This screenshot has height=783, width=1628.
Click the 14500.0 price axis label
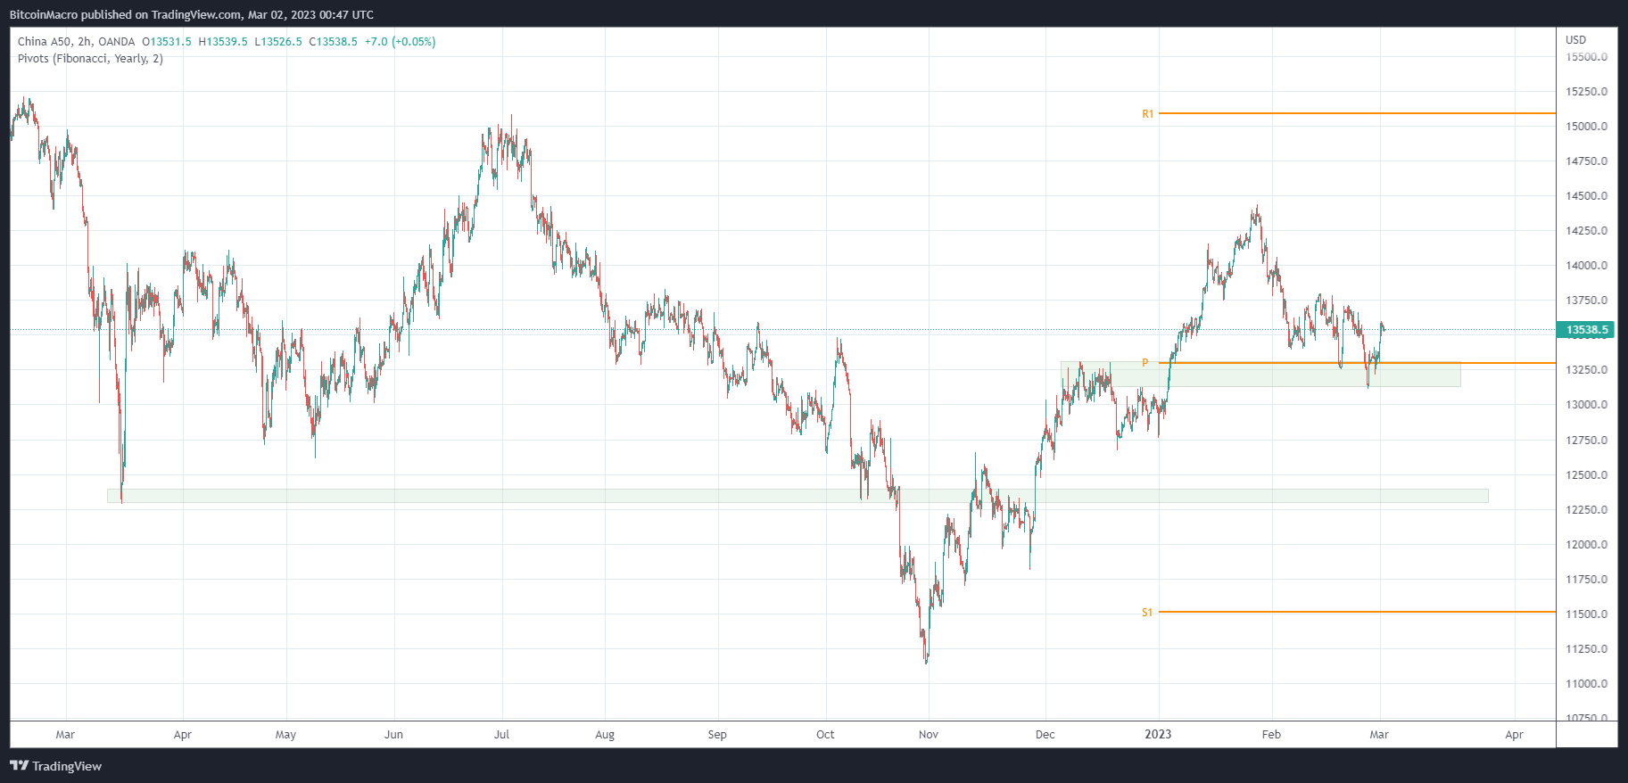click(1587, 196)
